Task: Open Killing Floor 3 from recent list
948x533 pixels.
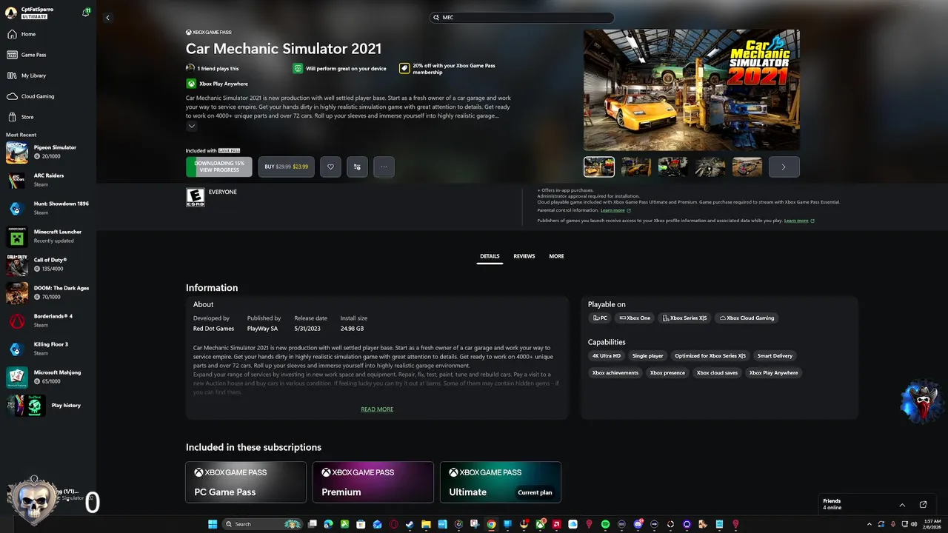Action: click(48, 349)
